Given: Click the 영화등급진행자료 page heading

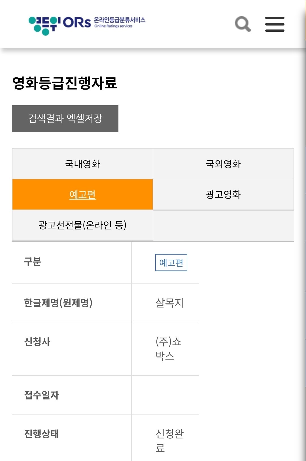Looking at the screenshot, I should 65,83.
